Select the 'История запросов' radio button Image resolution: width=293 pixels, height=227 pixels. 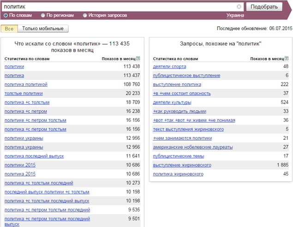(x=85, y=15)
